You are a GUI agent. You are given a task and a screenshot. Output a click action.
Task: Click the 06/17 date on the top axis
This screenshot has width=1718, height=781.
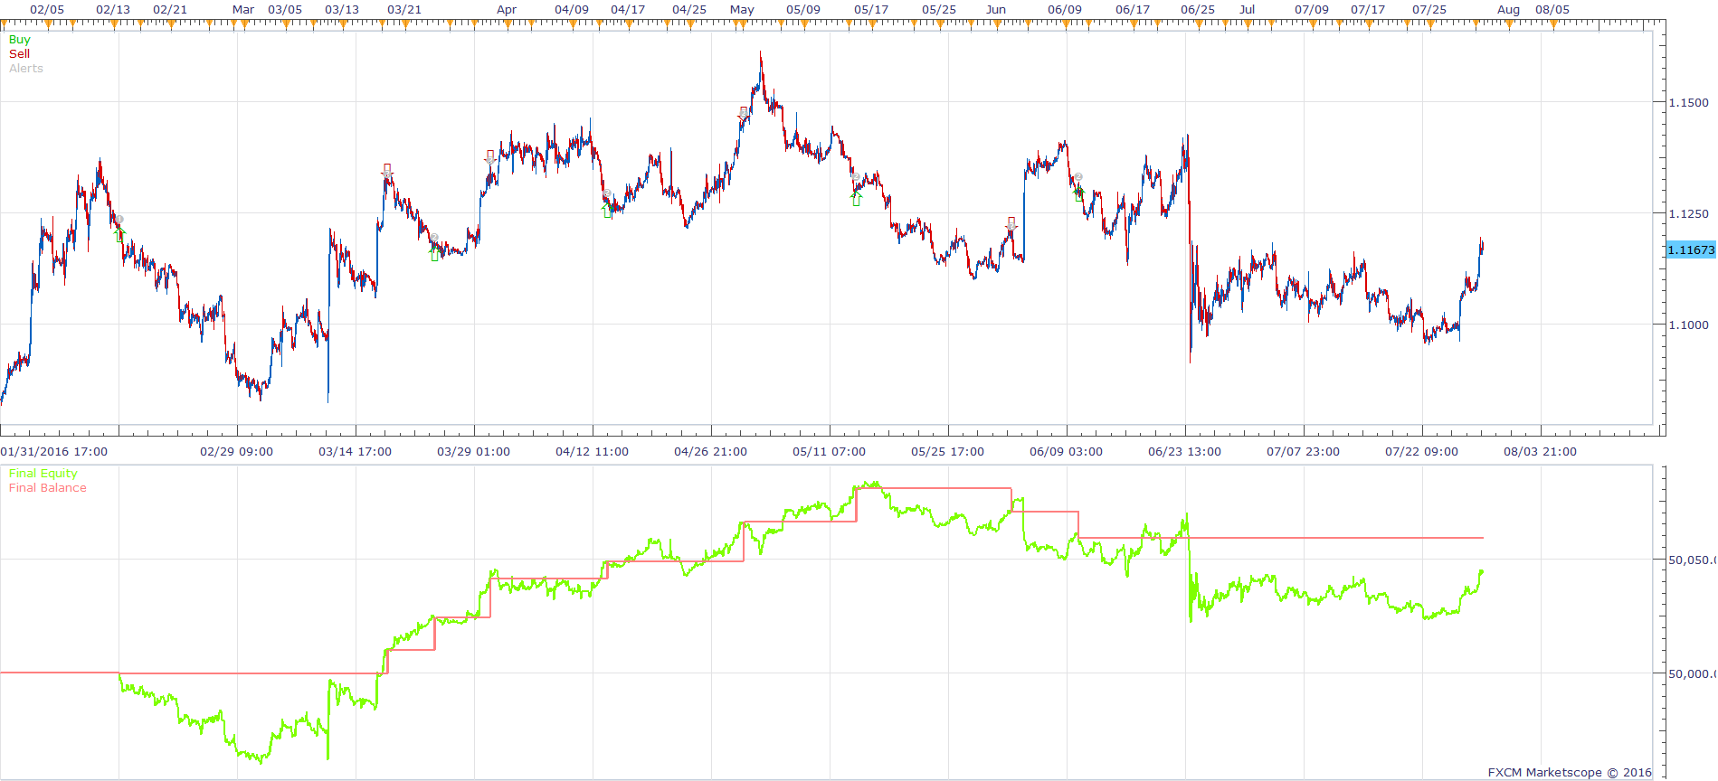1133,9
